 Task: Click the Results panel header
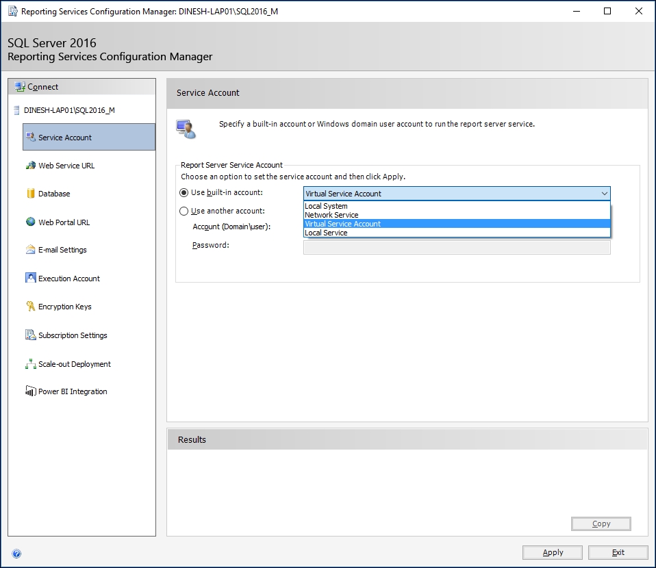tap(407, 439)
